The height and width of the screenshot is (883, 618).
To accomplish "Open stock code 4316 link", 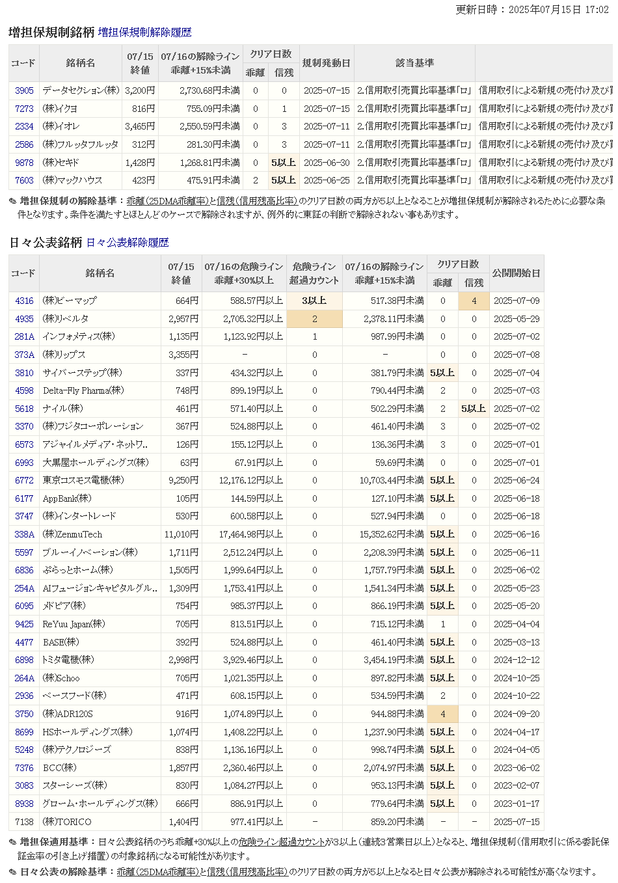I will point(24,301).
